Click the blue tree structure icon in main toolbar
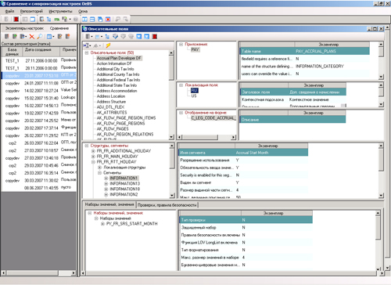The width and height of the screenshot is (391, 285). (48, 20)
